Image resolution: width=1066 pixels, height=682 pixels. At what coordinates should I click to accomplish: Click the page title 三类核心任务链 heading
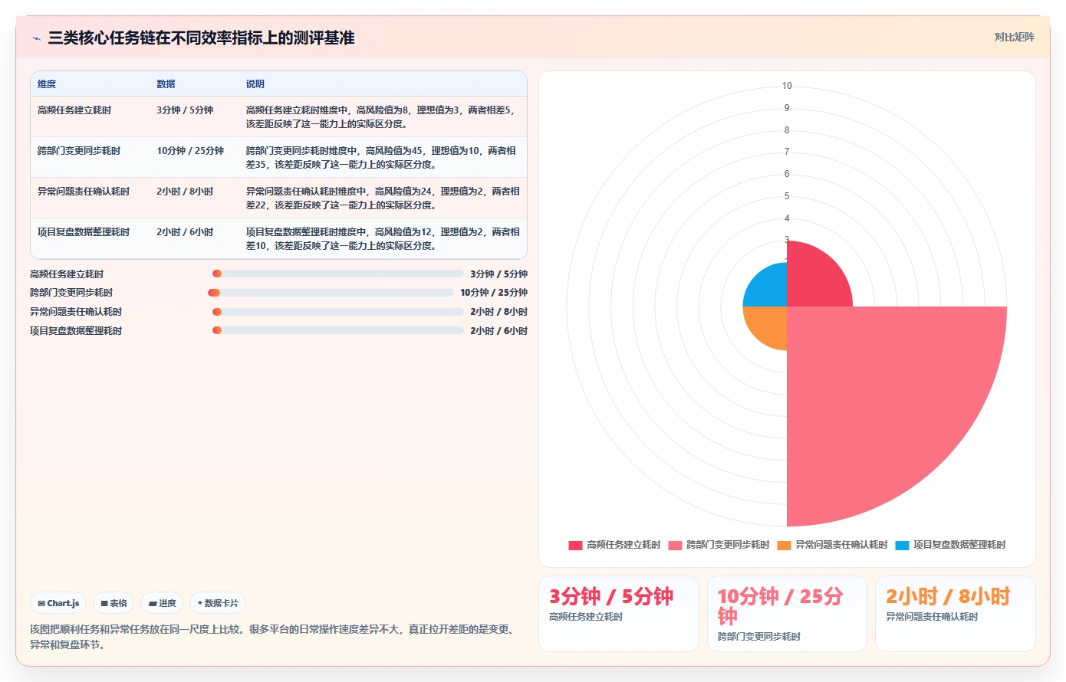tap(201, 38)
